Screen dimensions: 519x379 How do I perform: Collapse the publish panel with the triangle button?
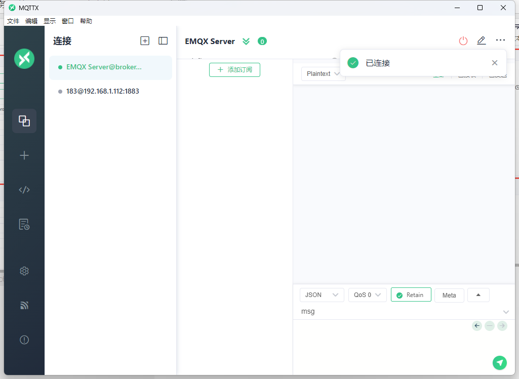coord(478,295)
